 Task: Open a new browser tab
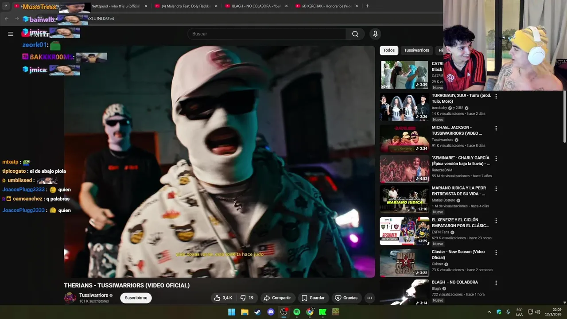[x=367, y=6]
